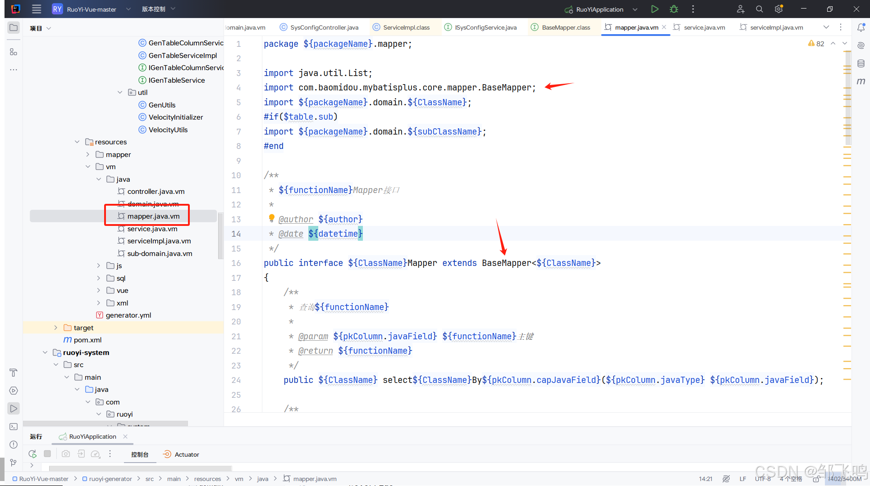Select the 控制台 console tab
This screenshot has height=486, width=870.
pyautogui.click(x=140, y=454)
